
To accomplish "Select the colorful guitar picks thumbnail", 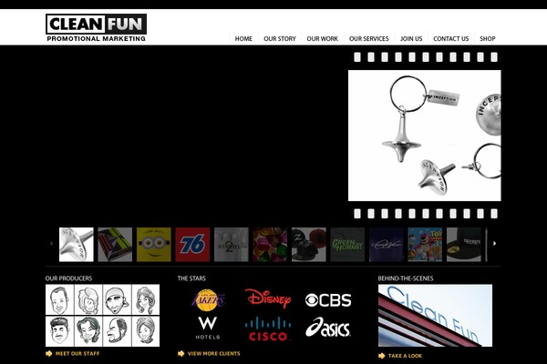I will tap(270, 245).
